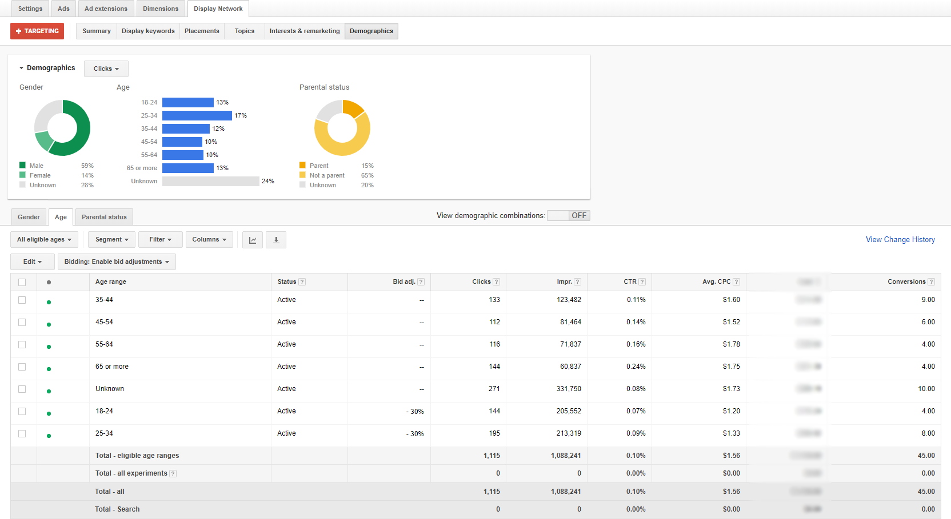Open the All eligible ages dropdown
The height and width of the screenshot is (519, 951).
click(x=44, y=240)
